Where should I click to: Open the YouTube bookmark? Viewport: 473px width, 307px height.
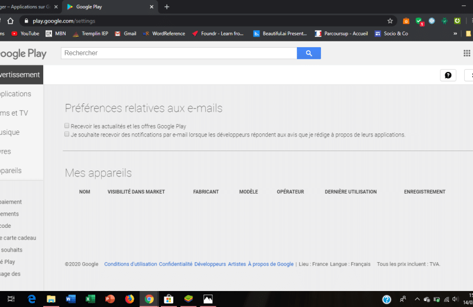click(x=25, y=34)
